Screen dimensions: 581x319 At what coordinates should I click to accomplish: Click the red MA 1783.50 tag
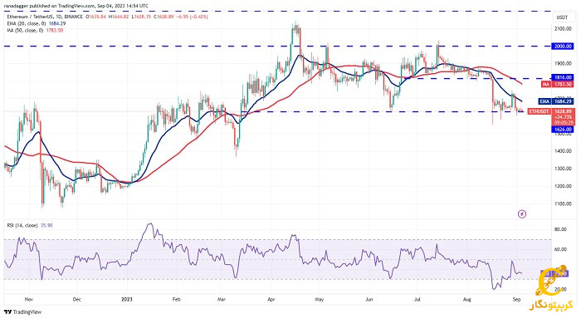[x=557, y=85]
